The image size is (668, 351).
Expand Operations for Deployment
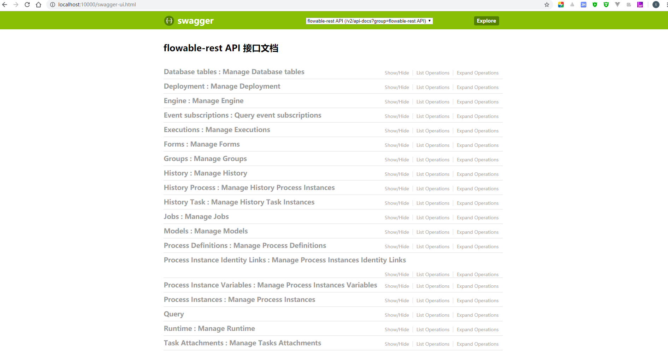pos(478,87)
